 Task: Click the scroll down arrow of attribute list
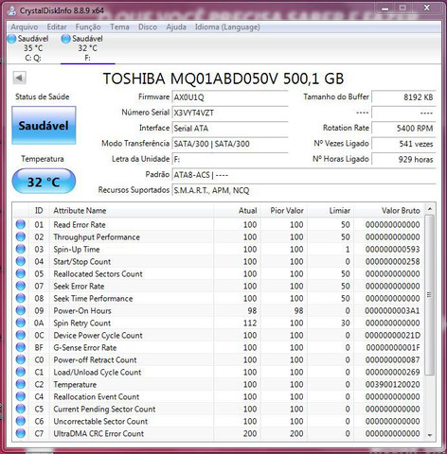(x=429, y=435)
